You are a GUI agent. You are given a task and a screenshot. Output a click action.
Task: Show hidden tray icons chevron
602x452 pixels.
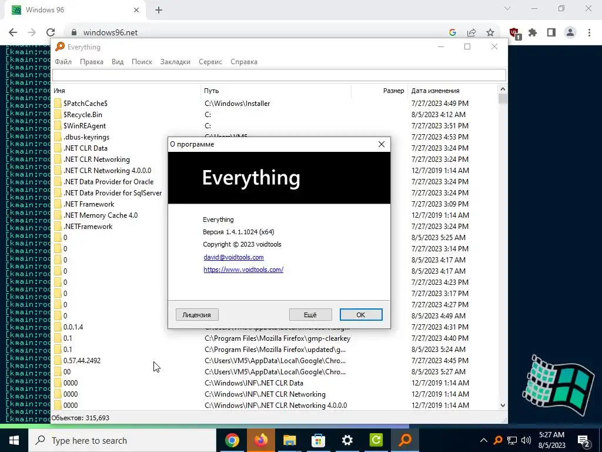(484, 440)
